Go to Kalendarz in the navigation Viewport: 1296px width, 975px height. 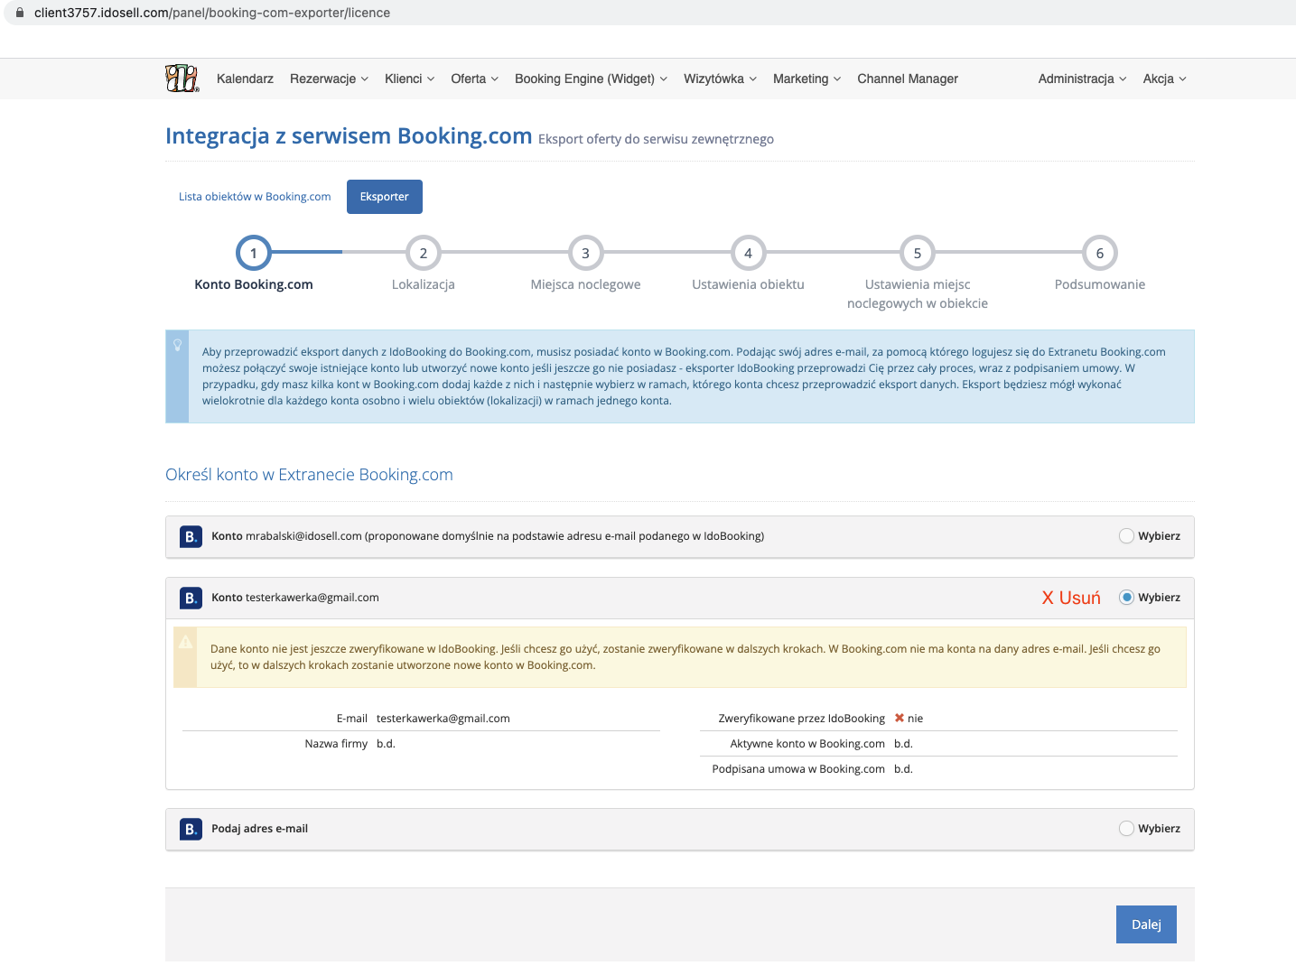(245, 79)
